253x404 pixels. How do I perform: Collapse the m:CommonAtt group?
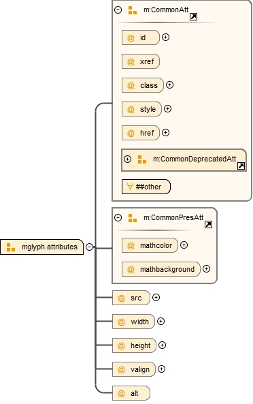(118, 10)
